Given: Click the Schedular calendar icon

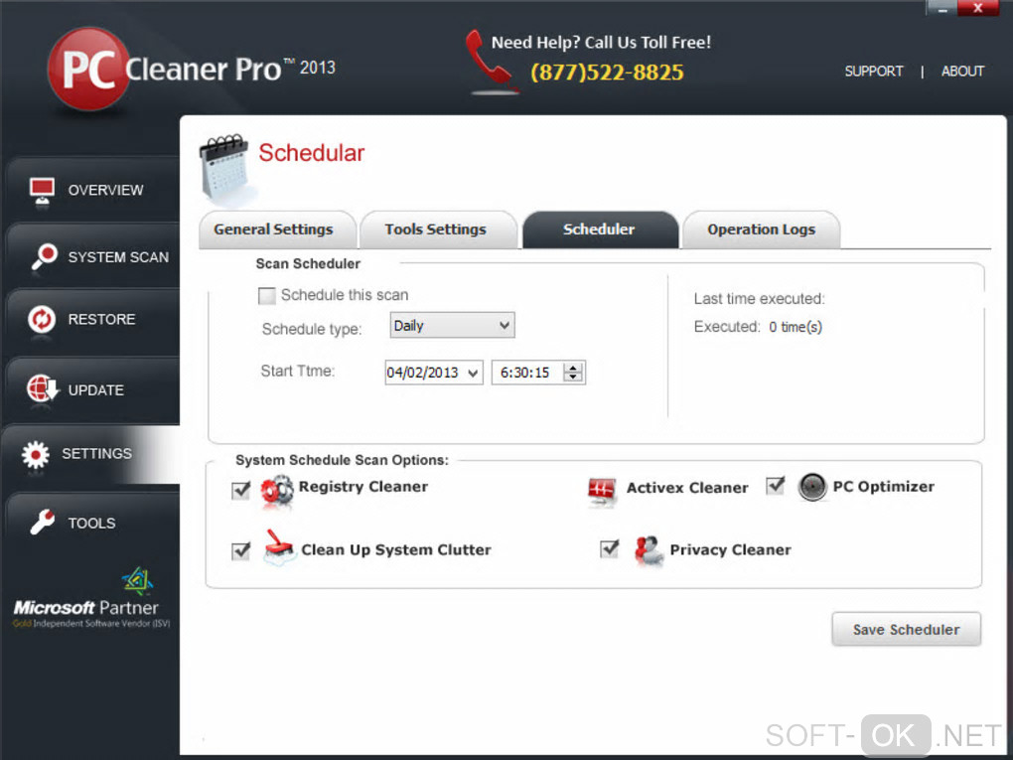Looking at the screenshot, I should [x=224, y=168].
